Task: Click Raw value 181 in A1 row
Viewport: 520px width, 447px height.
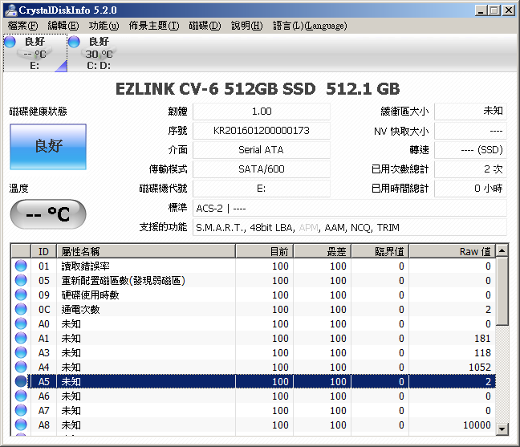Action: tap(482, 338)
